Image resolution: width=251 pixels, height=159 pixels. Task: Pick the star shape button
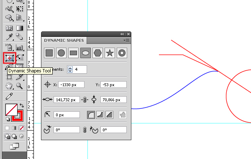tap(110, 53)
